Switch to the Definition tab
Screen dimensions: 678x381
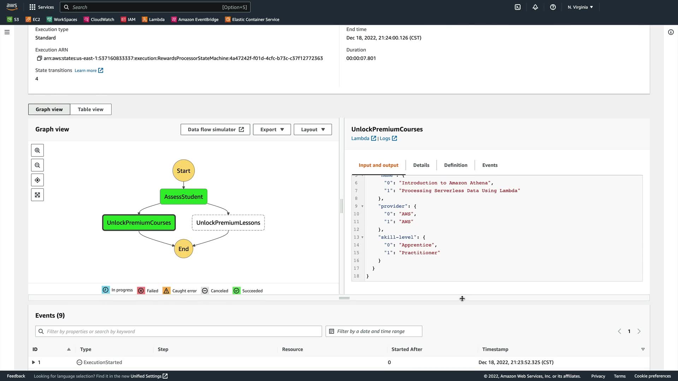tap(456, 165)
